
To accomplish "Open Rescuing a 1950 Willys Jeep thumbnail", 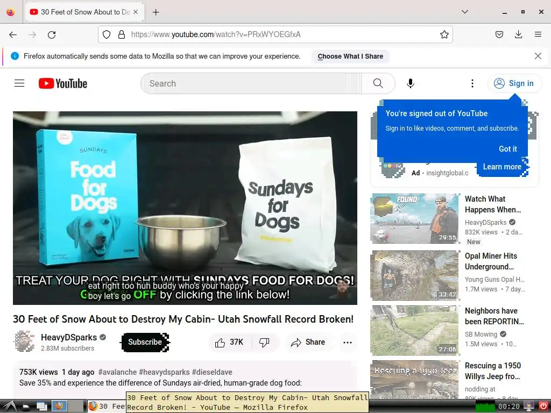I will tap(415, 379).
